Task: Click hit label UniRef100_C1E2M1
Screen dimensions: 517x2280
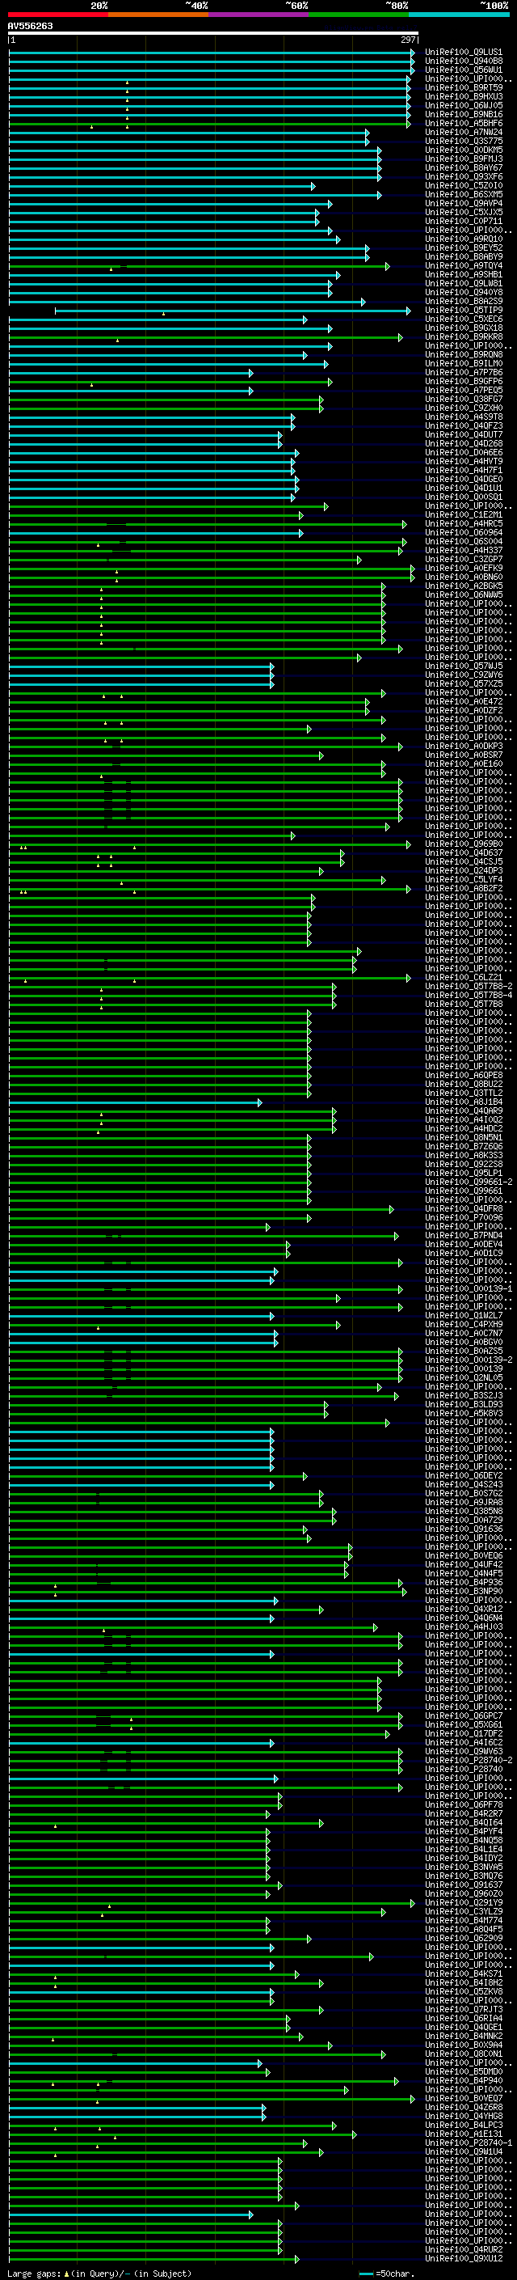Action: (x=463, y=515)
